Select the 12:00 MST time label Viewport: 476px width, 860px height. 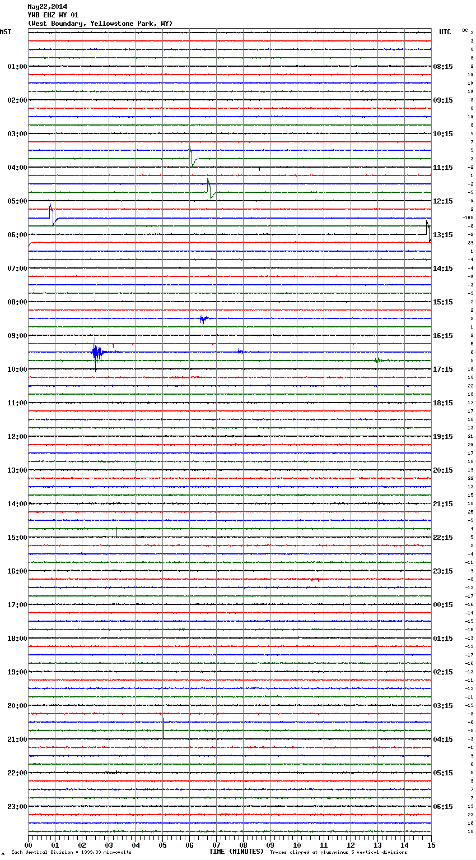(x=17, y=437)
